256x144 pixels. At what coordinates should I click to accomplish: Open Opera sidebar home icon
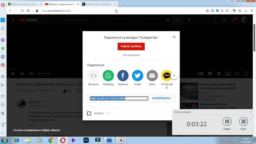pyautogui.click(x=3, y=20)
